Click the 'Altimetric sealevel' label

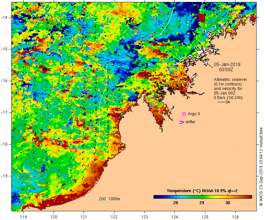[x=230, y=80]
